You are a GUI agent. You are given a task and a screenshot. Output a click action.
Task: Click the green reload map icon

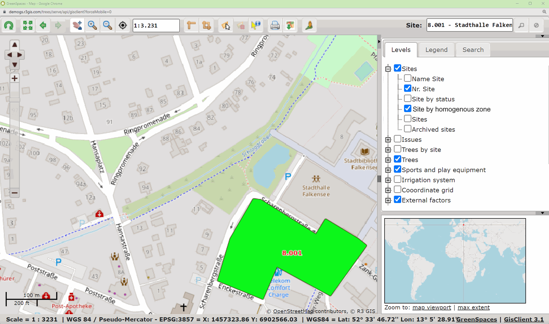(x=9, y=25)
